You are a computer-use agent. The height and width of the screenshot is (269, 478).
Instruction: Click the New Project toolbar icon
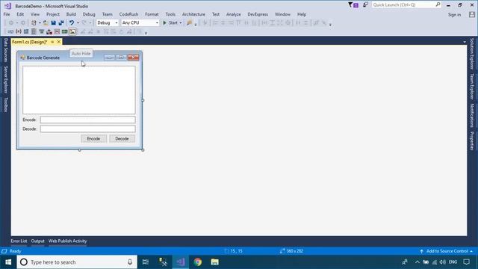[x=34, y=23]
